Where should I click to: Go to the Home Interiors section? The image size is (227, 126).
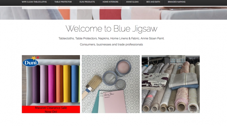pos(110,2)
